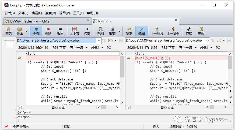Select the low.php tab
This screenshot has width=235, height=130.
135,21
